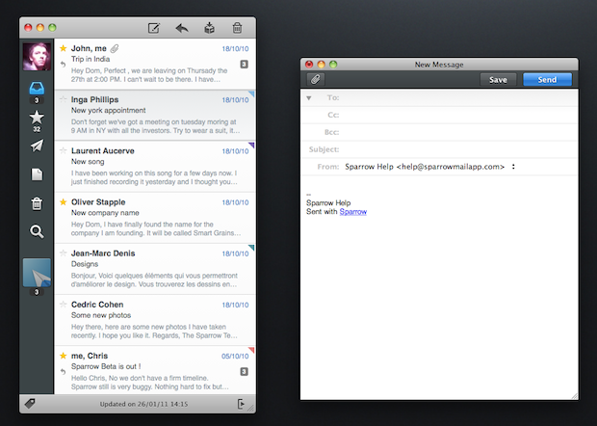
Task: Open the From account dropdown
Action: 513,167
